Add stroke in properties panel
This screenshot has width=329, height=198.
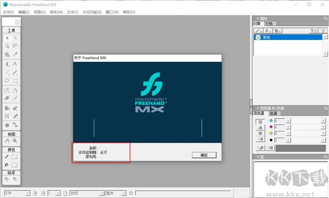258,31
